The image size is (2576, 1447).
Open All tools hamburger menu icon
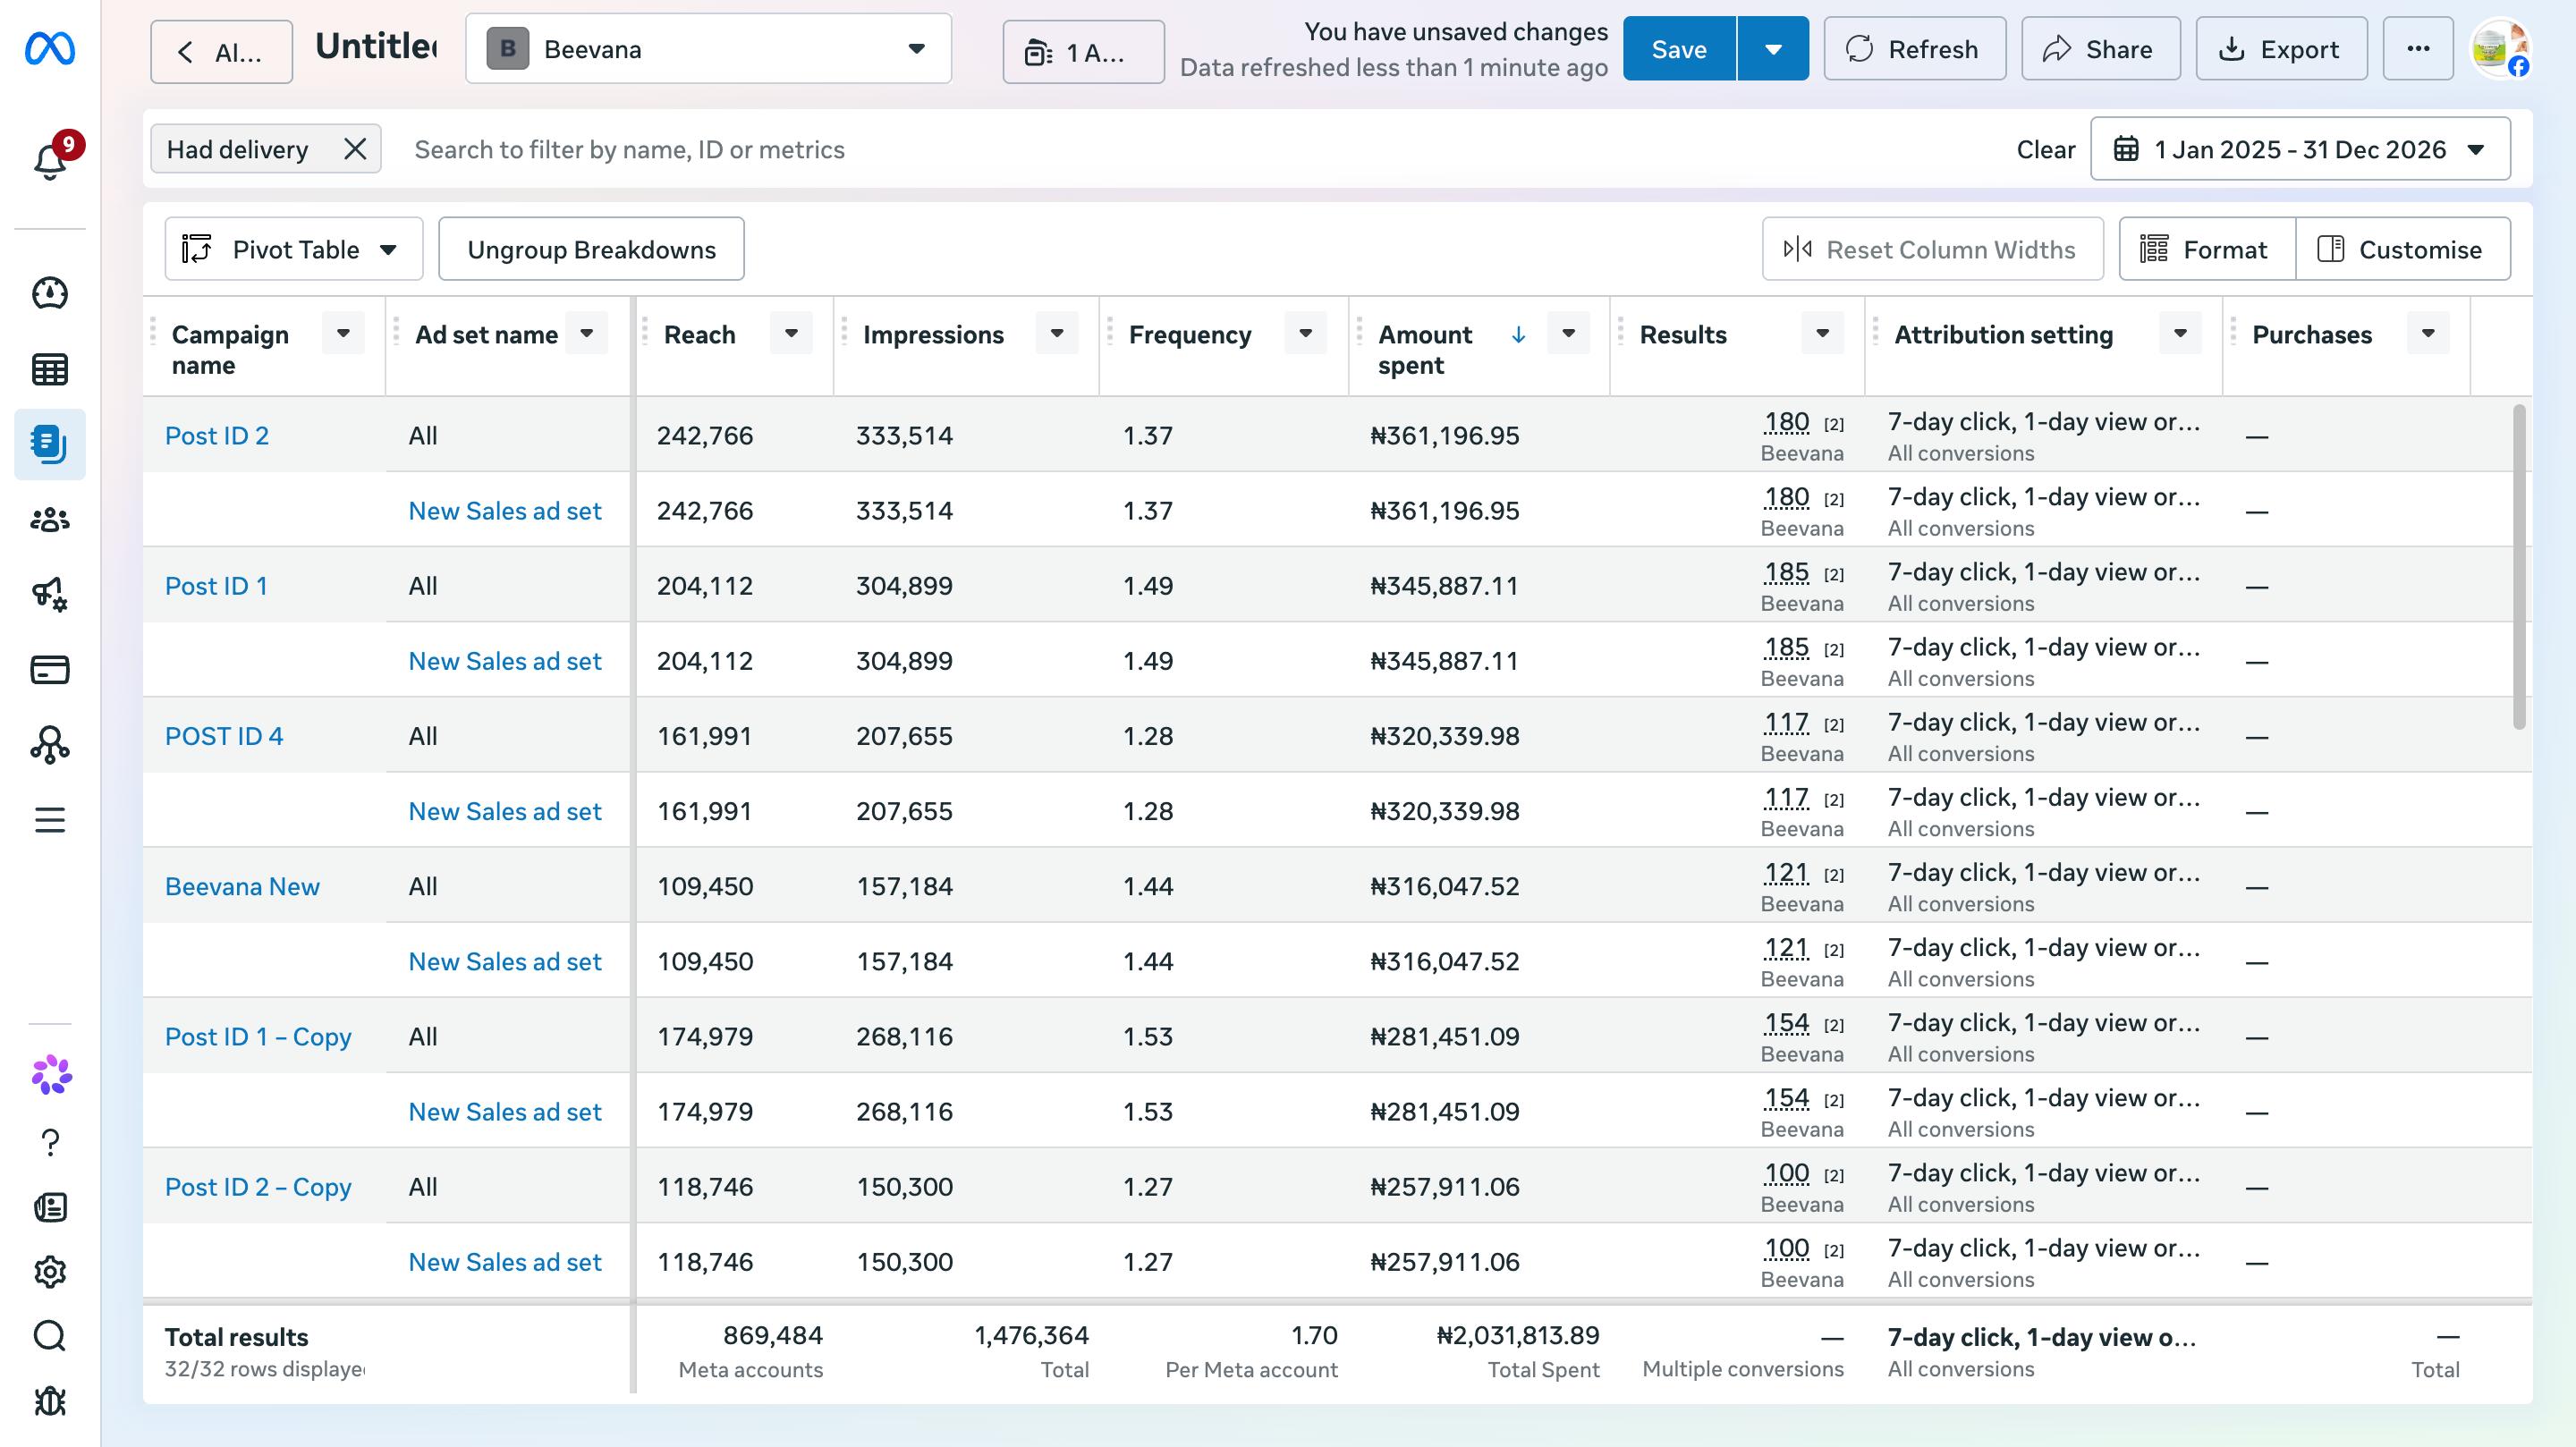tap(50, 820)
